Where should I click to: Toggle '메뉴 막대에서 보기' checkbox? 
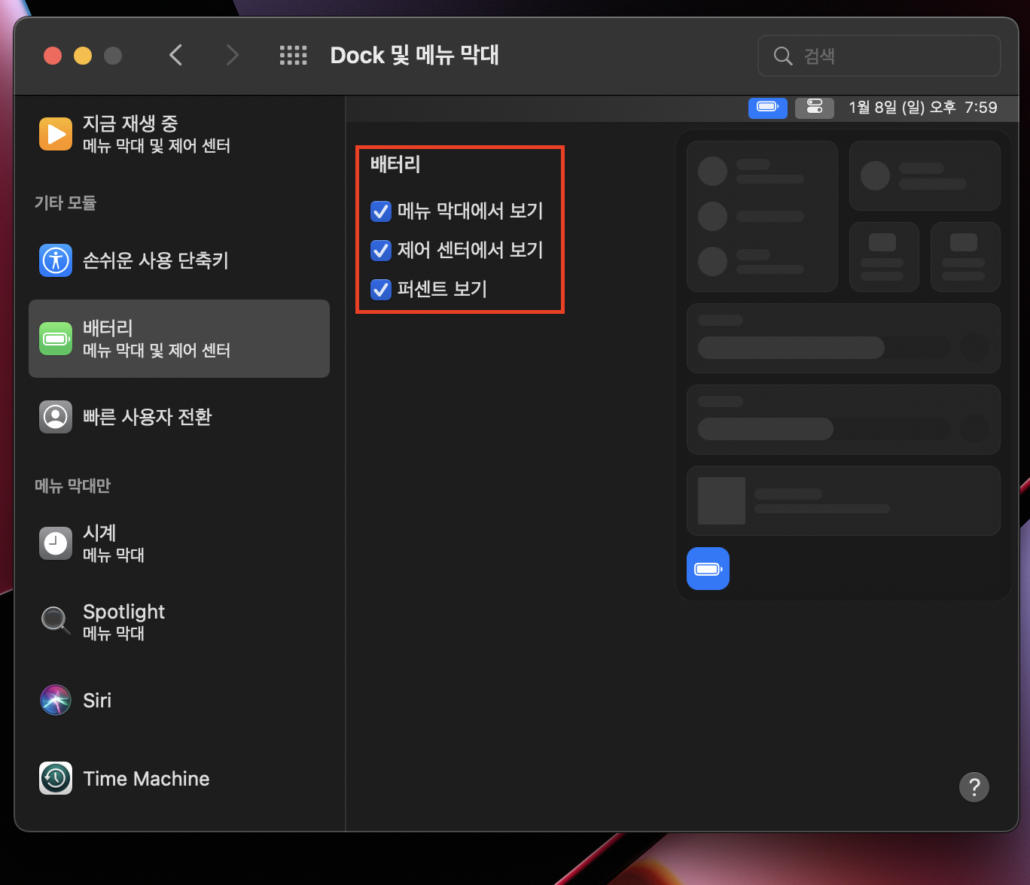(x=381, y=211)
